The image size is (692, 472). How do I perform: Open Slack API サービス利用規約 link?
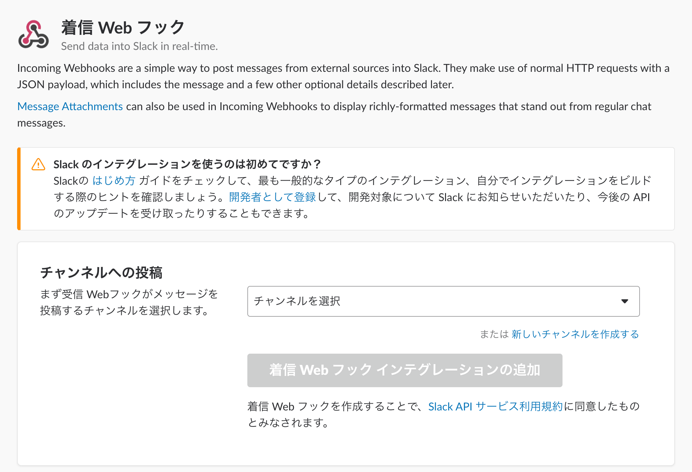click(x=495, y=406)
